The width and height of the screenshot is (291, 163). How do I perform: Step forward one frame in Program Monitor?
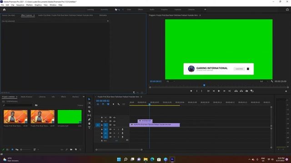tap(224, 91)
